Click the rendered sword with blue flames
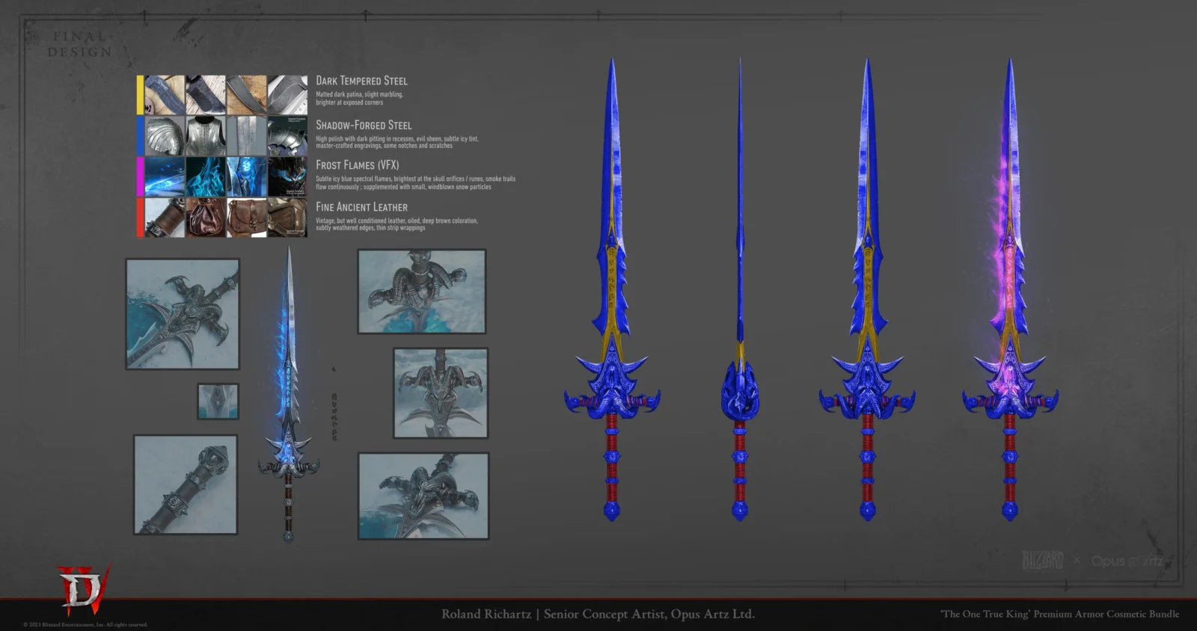The height and width of the screenshot is (631, 1197). [289, 394]
